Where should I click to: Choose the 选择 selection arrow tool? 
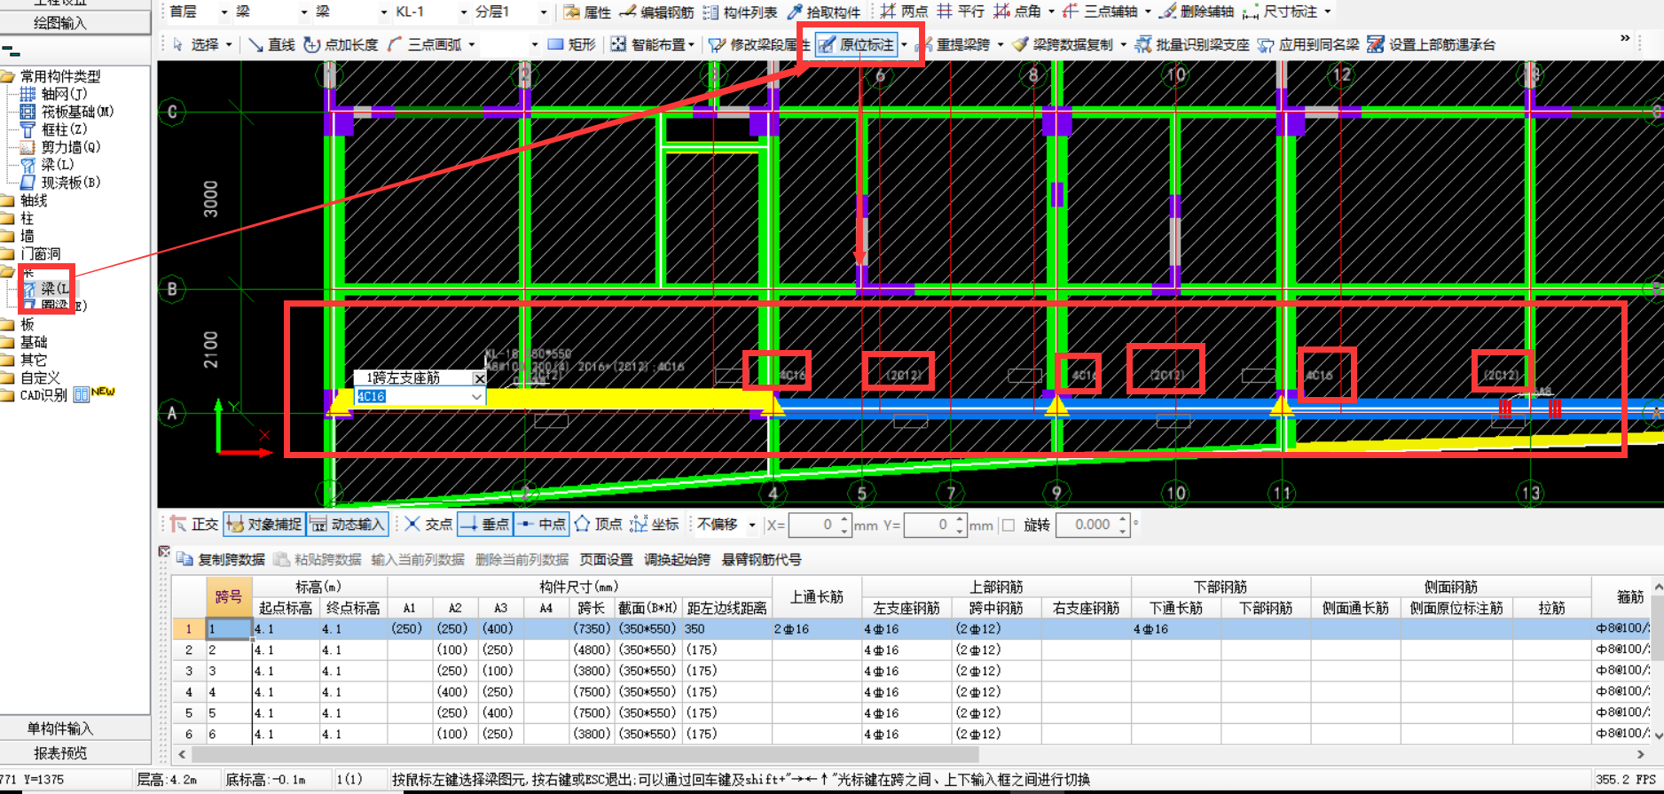point(195,44)
